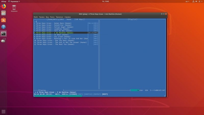Open the en keyboard layout dropdown
Screen dimensions: 204x115
[x=187, y=2]
